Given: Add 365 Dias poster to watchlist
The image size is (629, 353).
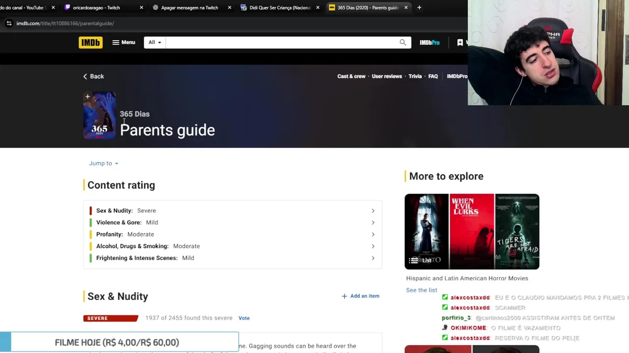Looking at the screenshot, I should click(x=87, y=97).
